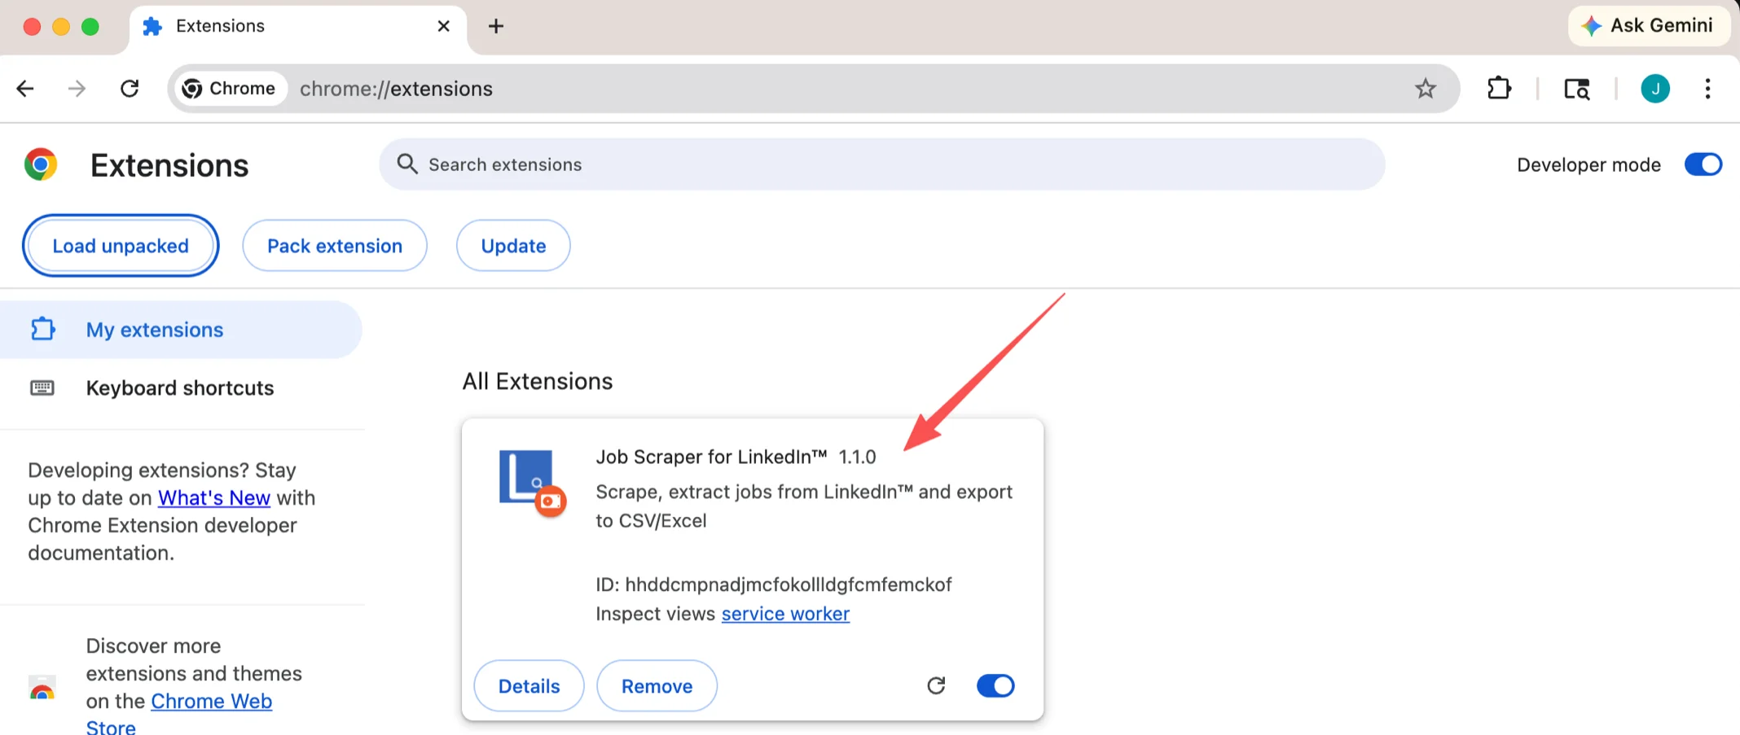The height and width of the screenshot is (735, 1740).
Task: Click the Job Scraper extension icon
Action: (x=531, y=482)
